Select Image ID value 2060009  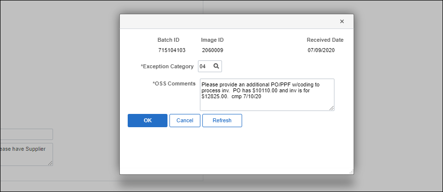pos(213,51)
